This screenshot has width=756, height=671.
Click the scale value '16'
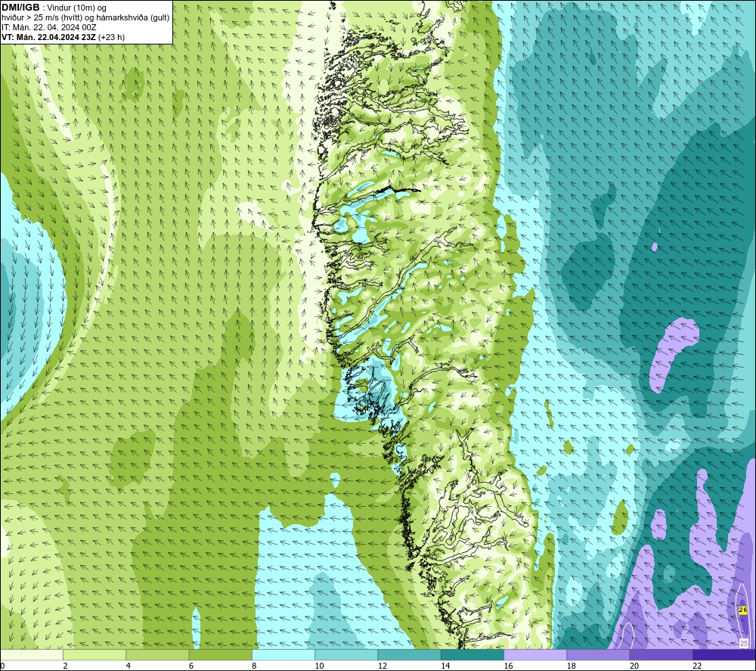508,666
